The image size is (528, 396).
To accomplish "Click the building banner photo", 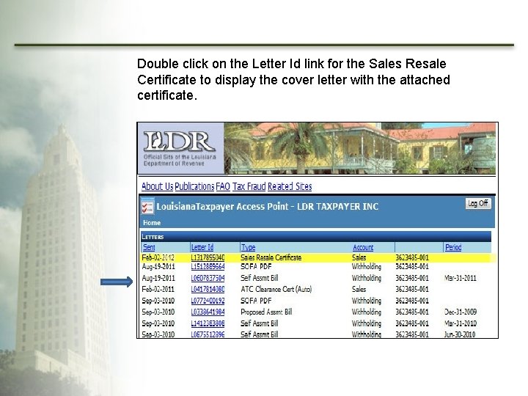I will (x=359, y=148).
